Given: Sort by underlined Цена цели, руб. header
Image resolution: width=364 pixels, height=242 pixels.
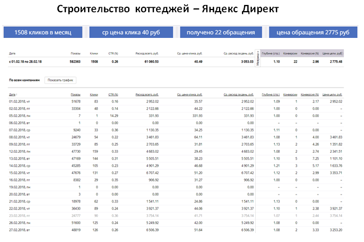Looking at the screenshot, I should tap(332, 95).
